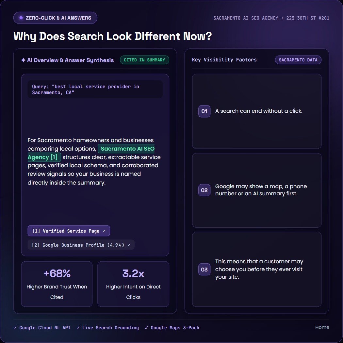343x343 pixels.
Task: Click the Cited in Summary badge
Action: (144, 60)
